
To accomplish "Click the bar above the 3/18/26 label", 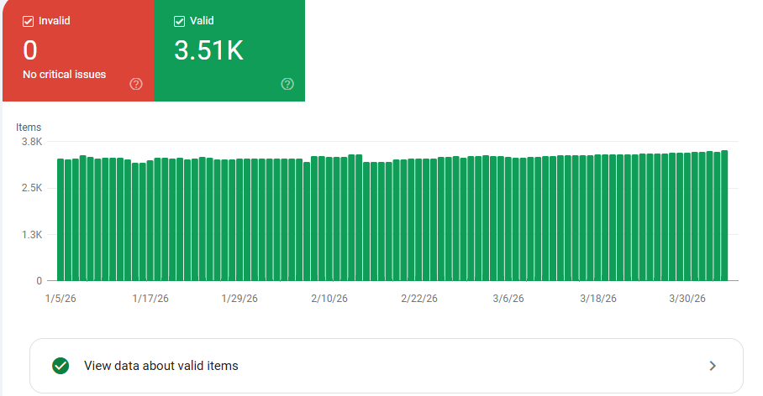I will coord(598,218).
